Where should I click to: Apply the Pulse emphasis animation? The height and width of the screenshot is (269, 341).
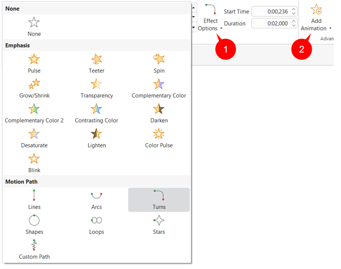[x=34, y=60]
